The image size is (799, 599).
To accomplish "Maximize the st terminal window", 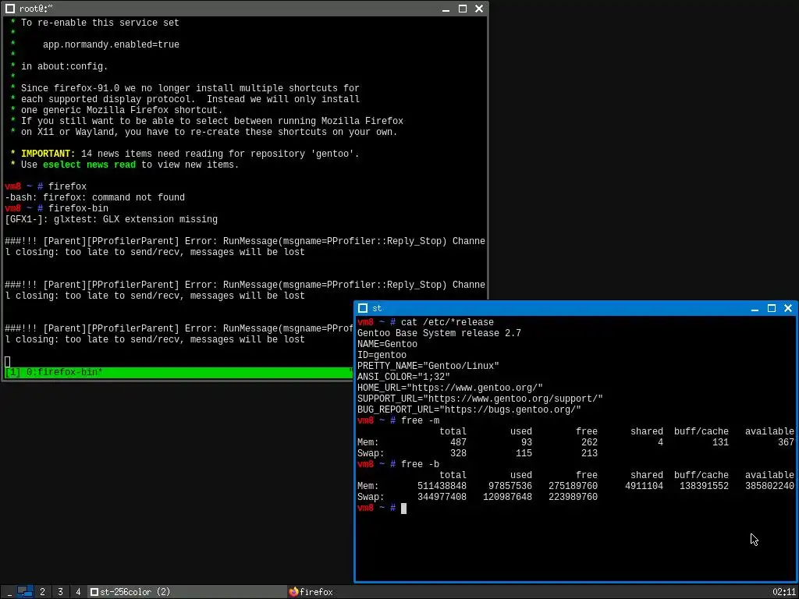I will pos(772,308).
